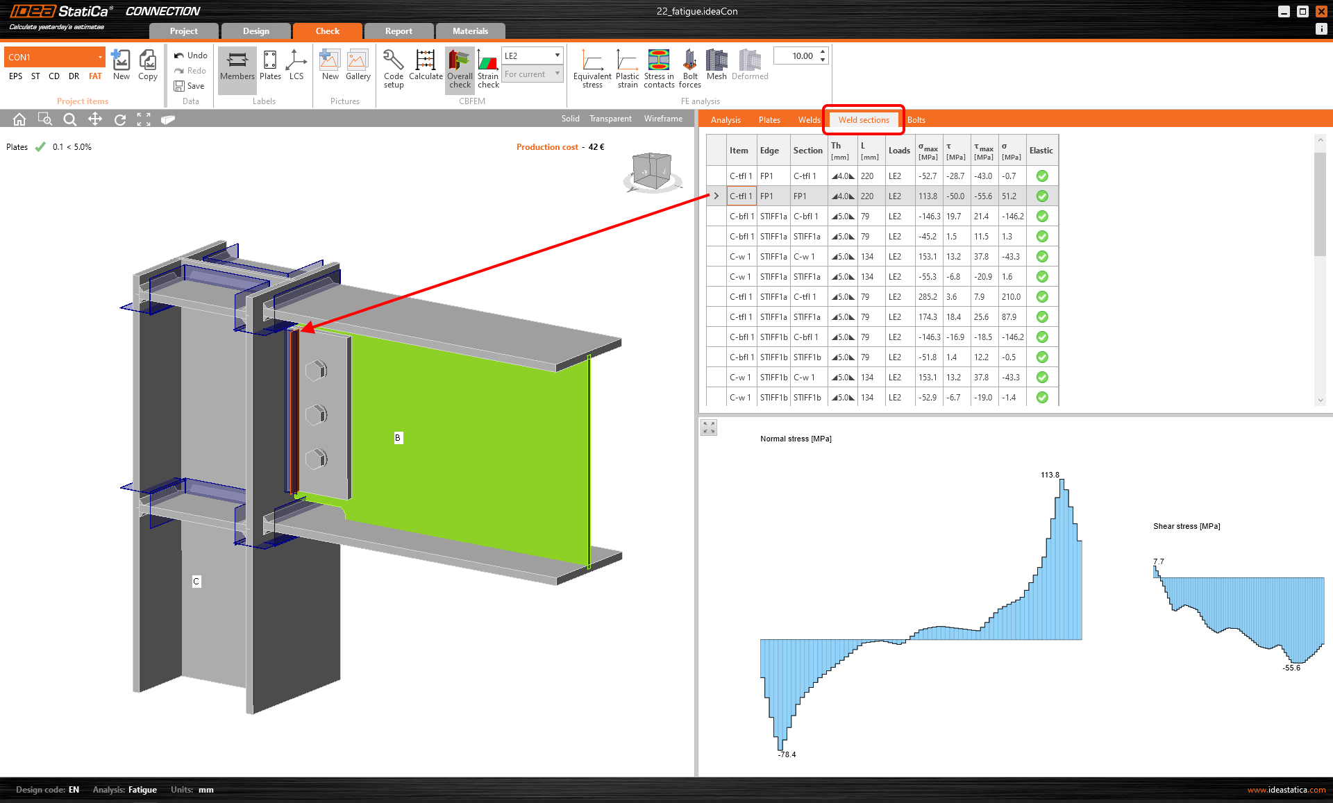Screen dimensions: 1333x803
Task: Switch to the Bolts tab
Action: 916,120
